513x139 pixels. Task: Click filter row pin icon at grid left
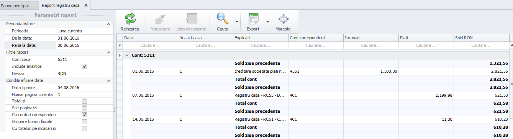click(x=120, y=45)
